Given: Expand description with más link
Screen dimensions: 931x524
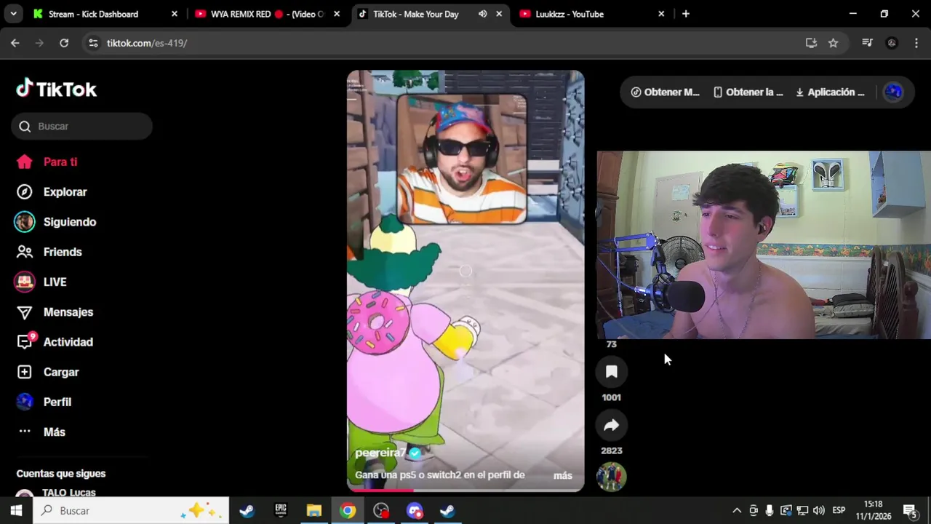Looking at the screenshot, I should pyautogui.click(x=563, y=475).
